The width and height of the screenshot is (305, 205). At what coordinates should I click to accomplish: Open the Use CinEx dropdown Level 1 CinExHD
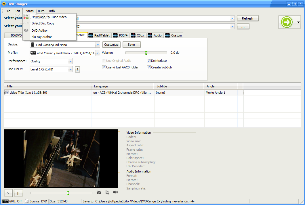pyautogui.click(x=70, y=69)
